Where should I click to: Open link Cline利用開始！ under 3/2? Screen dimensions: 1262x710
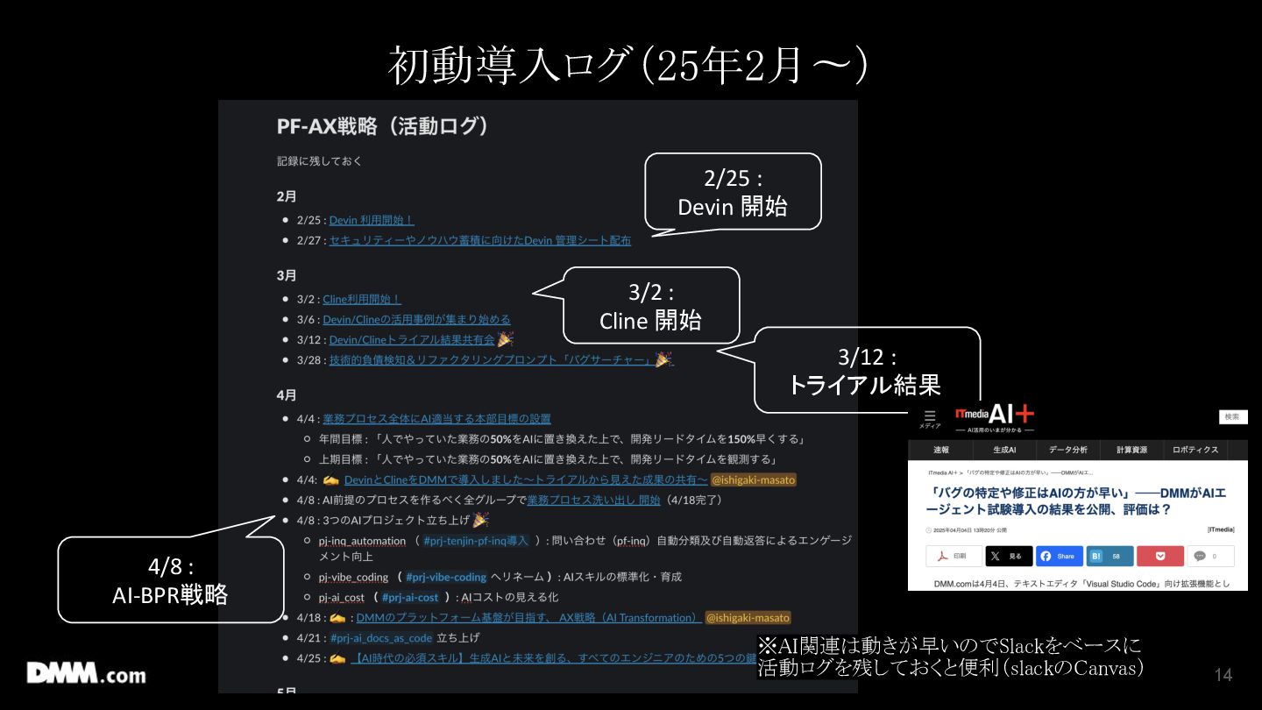tap(362, 299)
